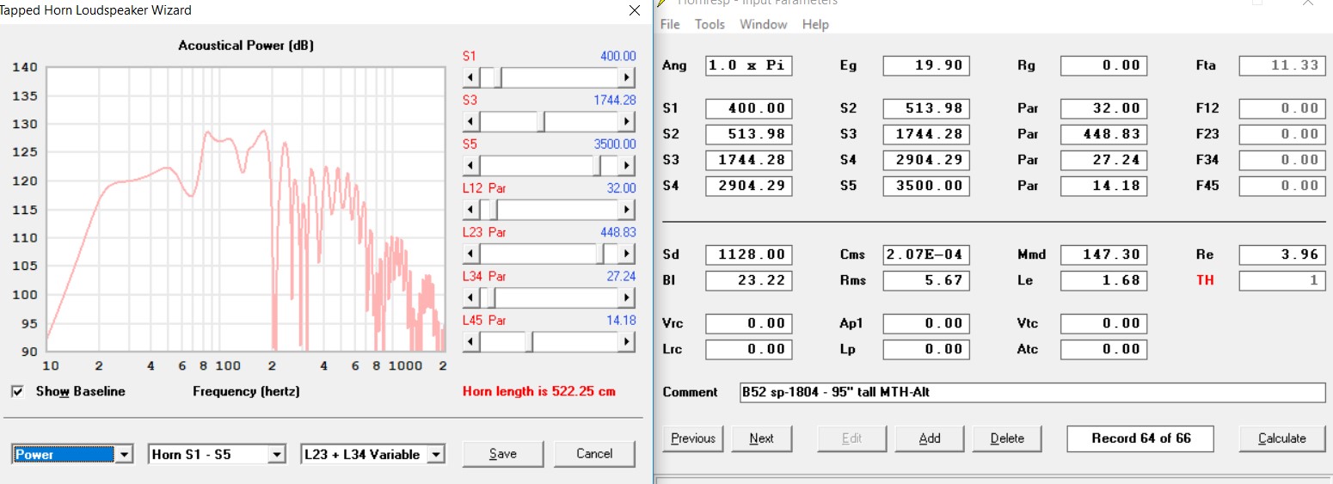Click the Save button in wizard

(503, 454)
